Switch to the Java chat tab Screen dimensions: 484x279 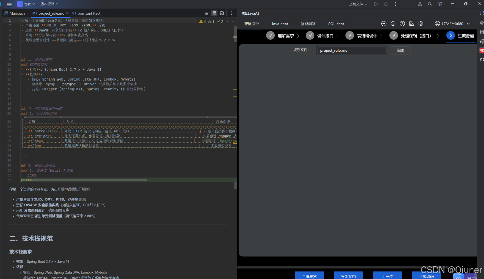click(280, 24)
